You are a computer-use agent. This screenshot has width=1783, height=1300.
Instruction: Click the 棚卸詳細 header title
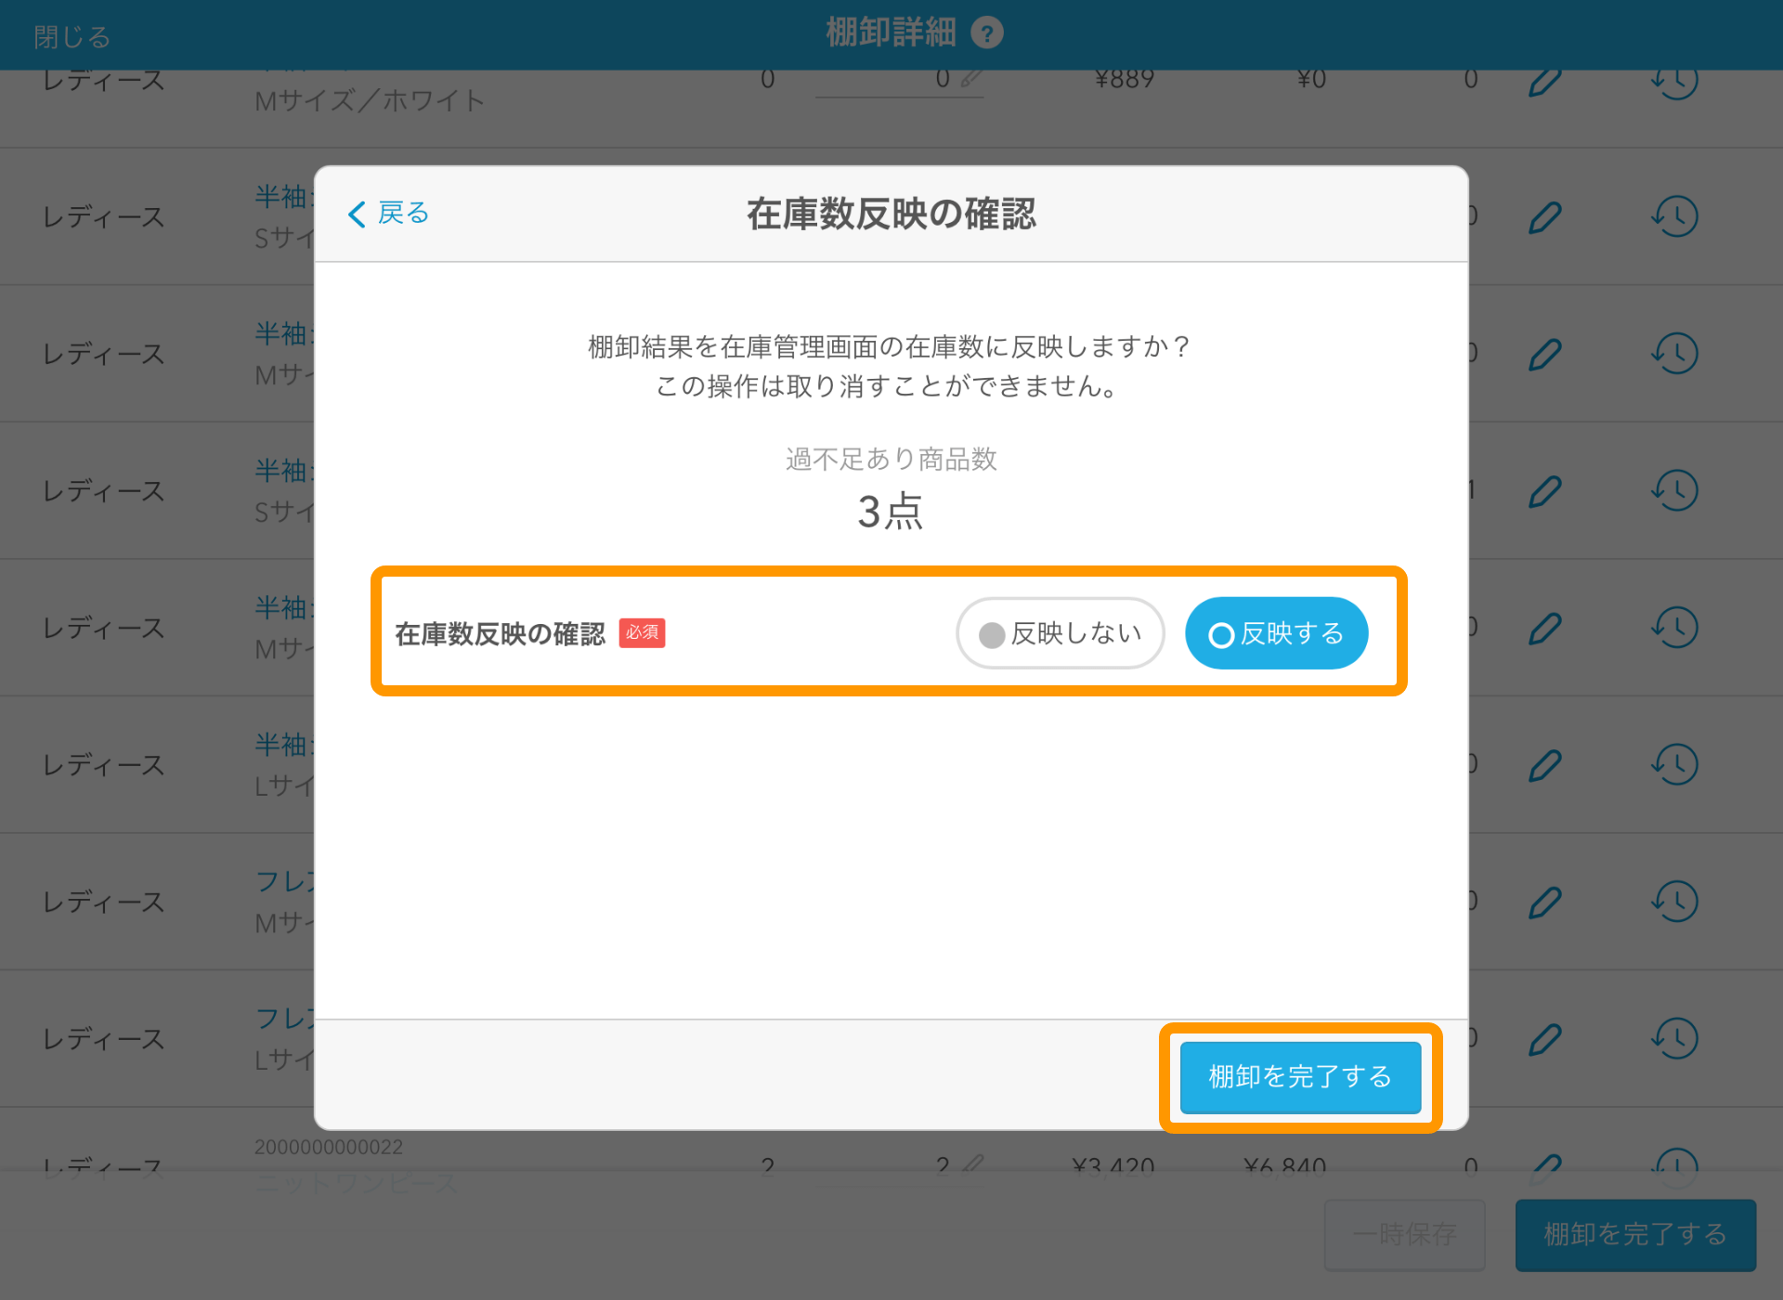click(x=891, y=33)
